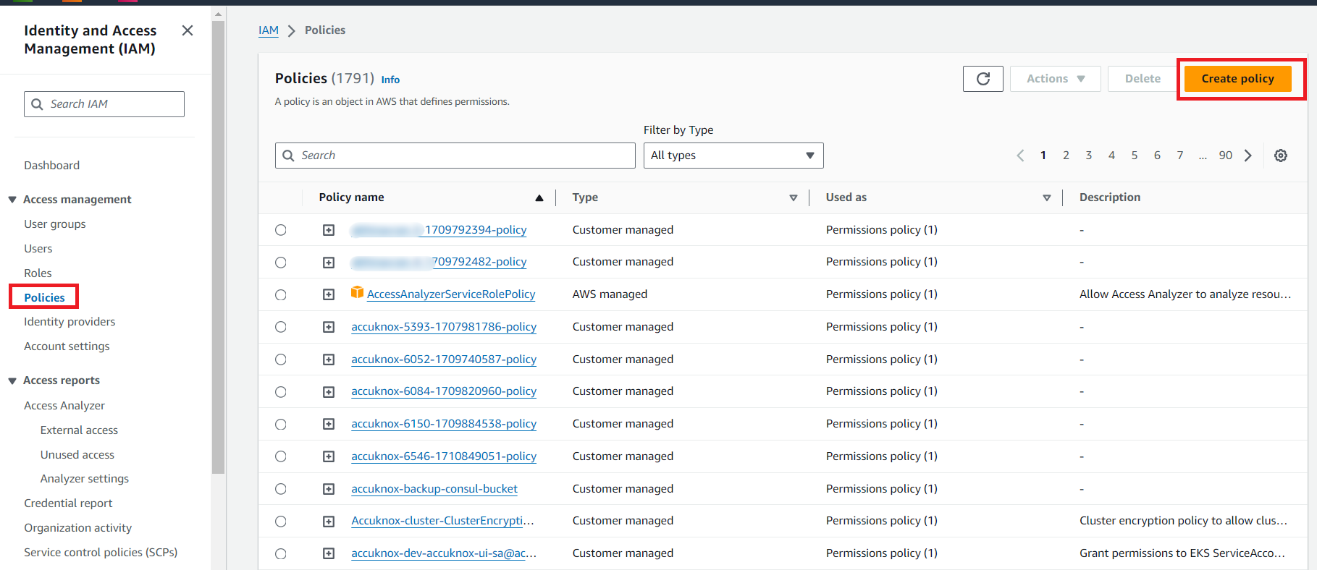Collapse the Access reports section
The height and width of the screenshot is (570, 1317).
tap(12, 380)
